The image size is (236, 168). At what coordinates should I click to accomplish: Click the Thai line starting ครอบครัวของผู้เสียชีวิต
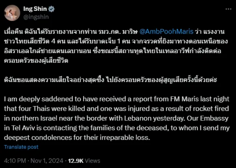(x=36, y=60)
